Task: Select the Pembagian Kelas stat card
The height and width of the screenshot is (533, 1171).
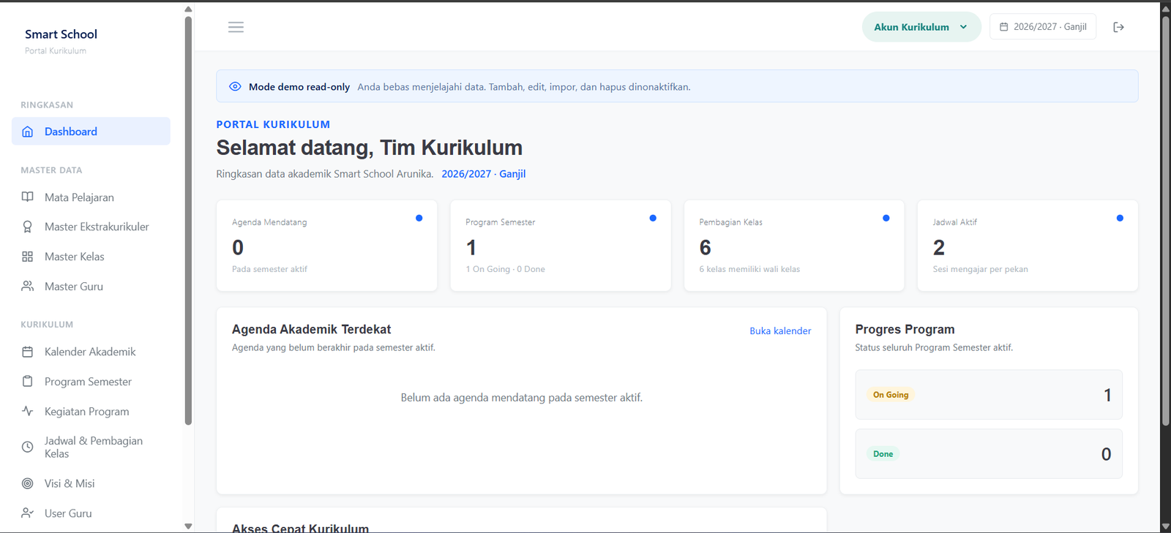Action: click(x=794, y=246)
